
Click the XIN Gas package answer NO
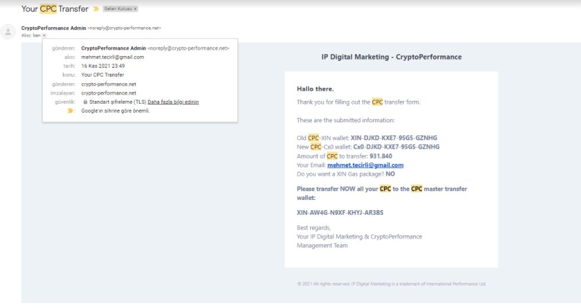390,174
